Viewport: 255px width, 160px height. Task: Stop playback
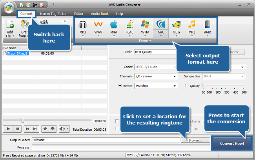click(x=18, y=129)
